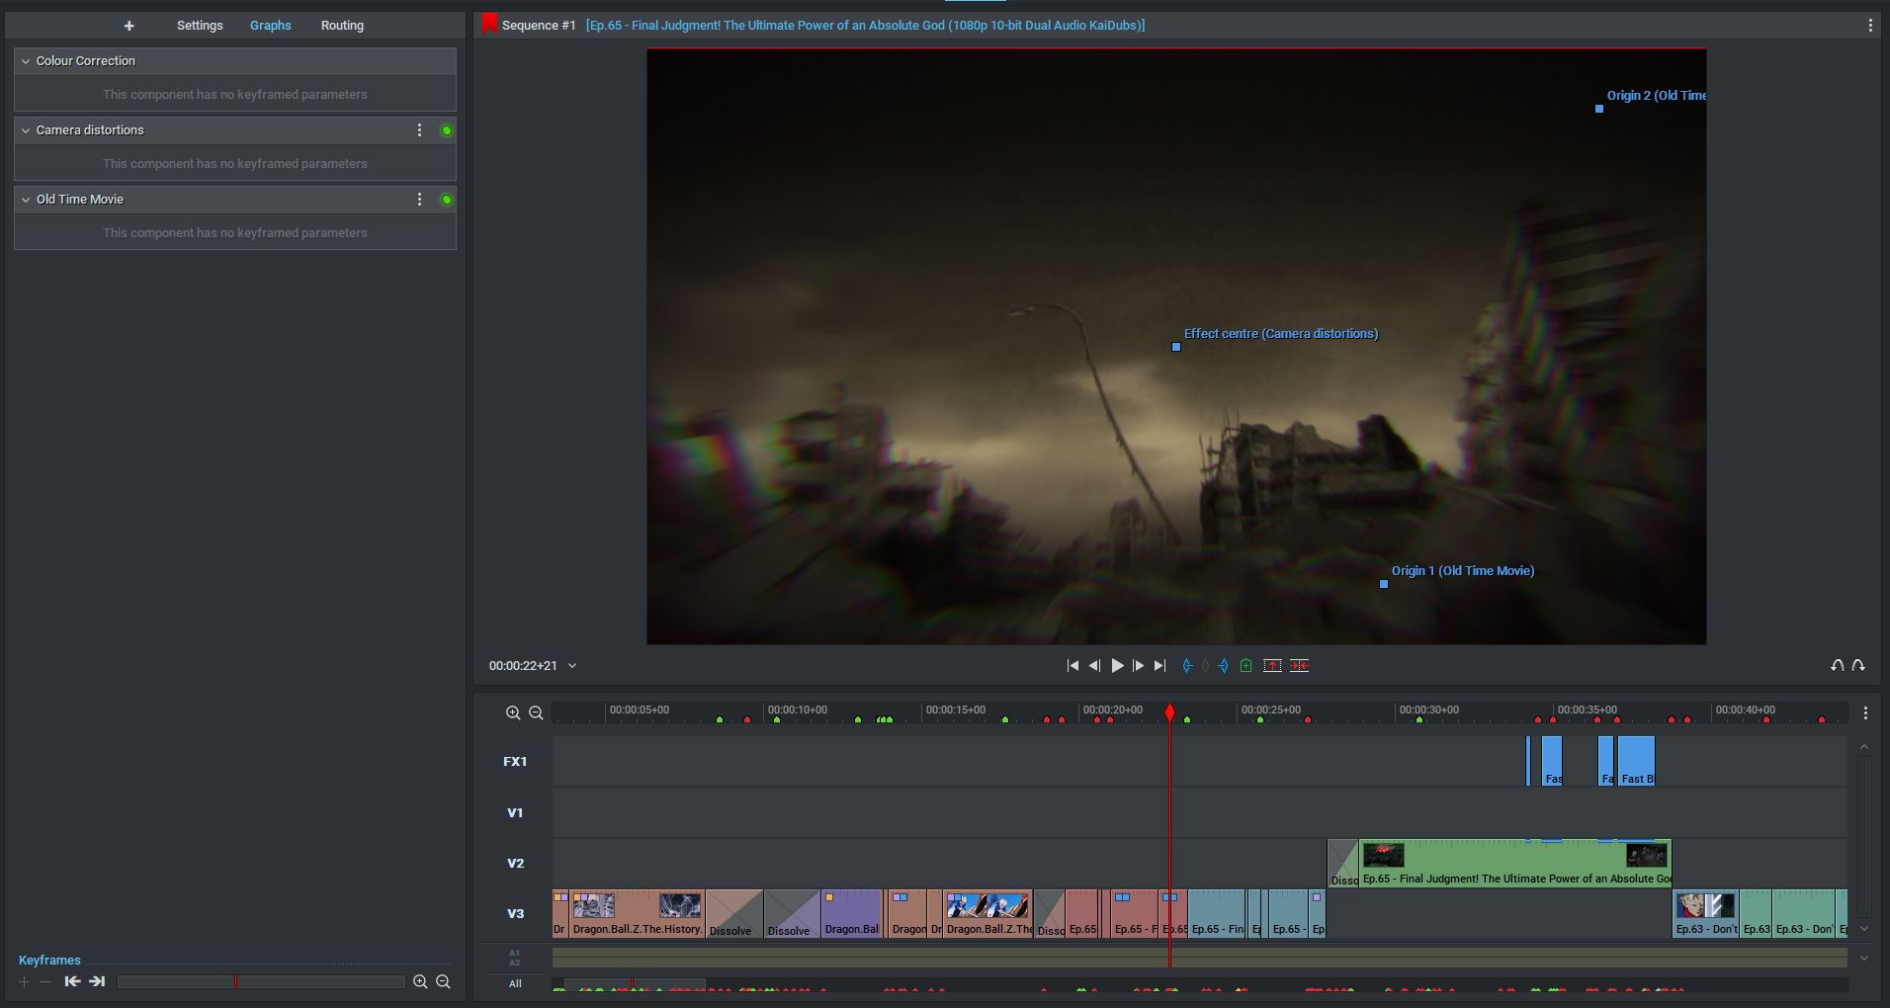The image size is (1890, 1008).
Task: Click the green add cue marker icon
Action: [1246, 666]
